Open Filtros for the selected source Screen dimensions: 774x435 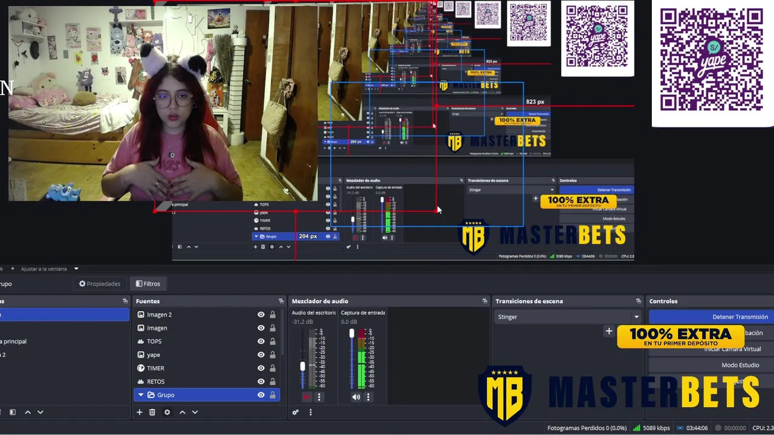(148, 283)
